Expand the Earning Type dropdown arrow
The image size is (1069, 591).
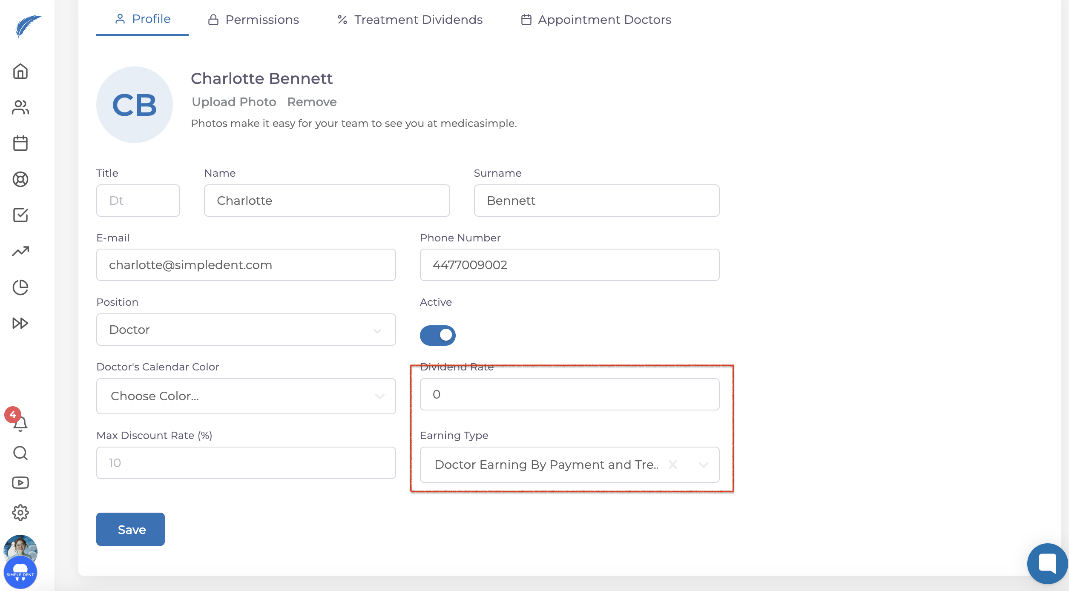[703, 465]
